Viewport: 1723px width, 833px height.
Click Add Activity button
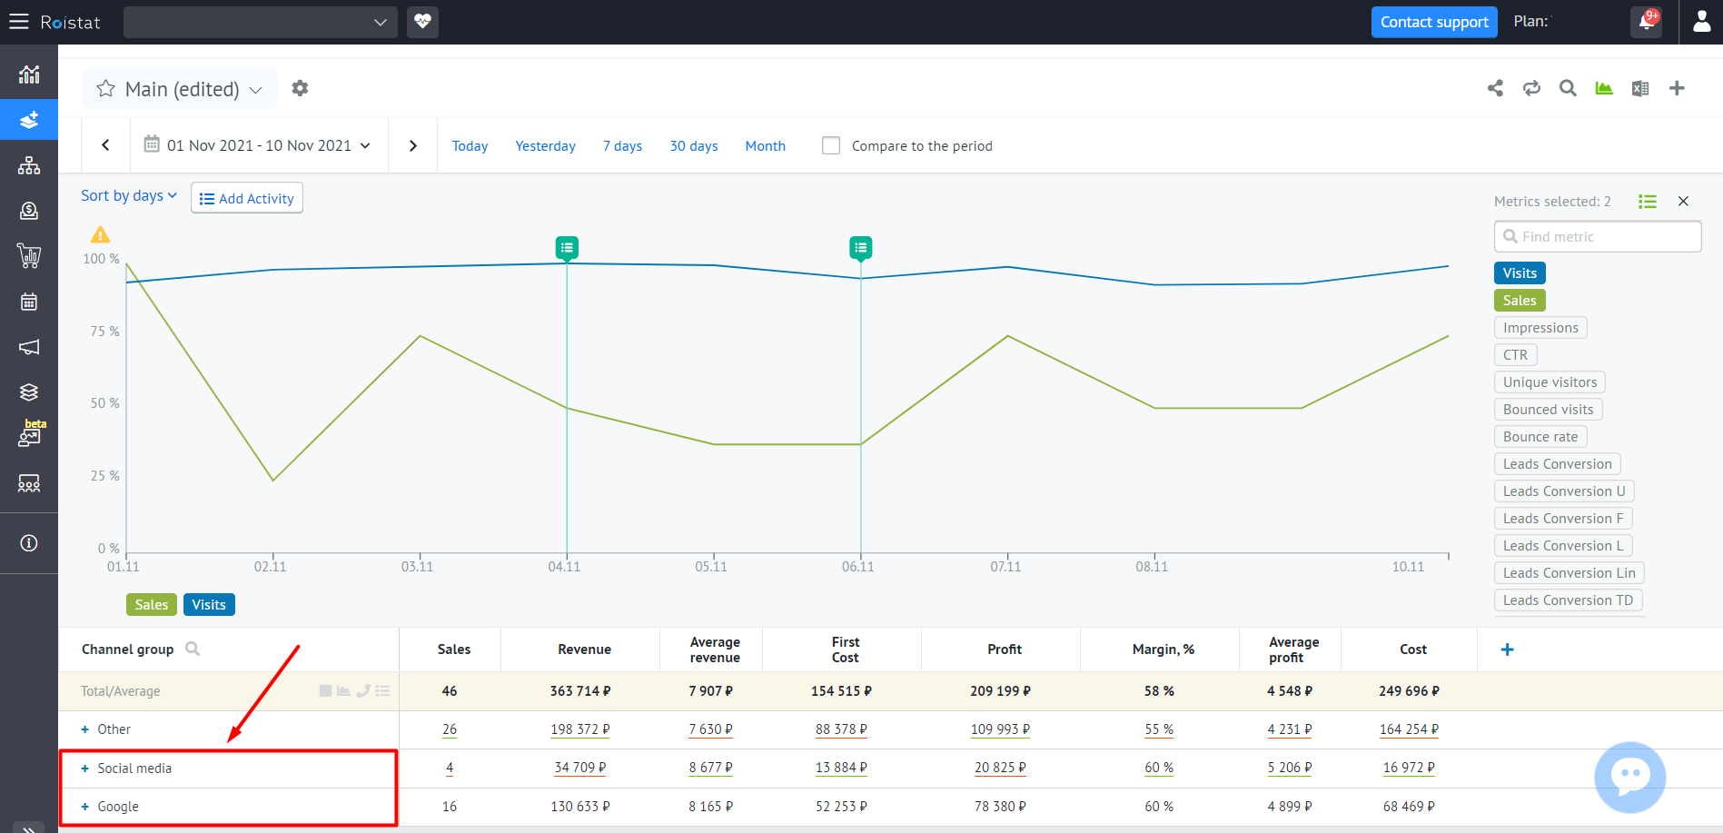[x=247, y=198]
